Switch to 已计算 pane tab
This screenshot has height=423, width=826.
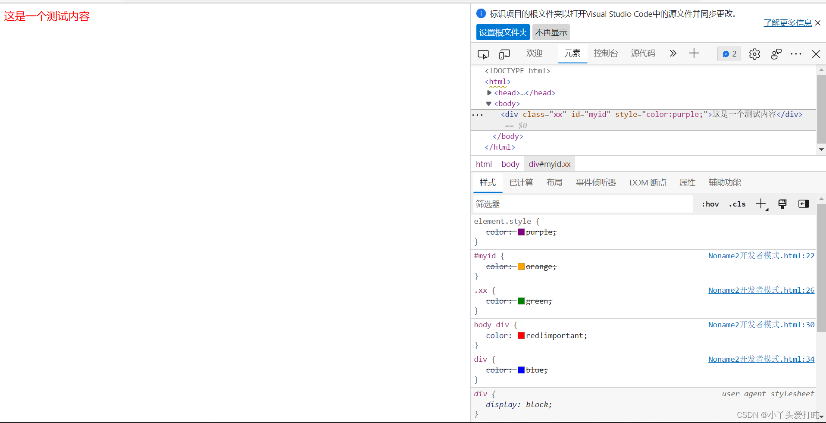click(521, 182)
